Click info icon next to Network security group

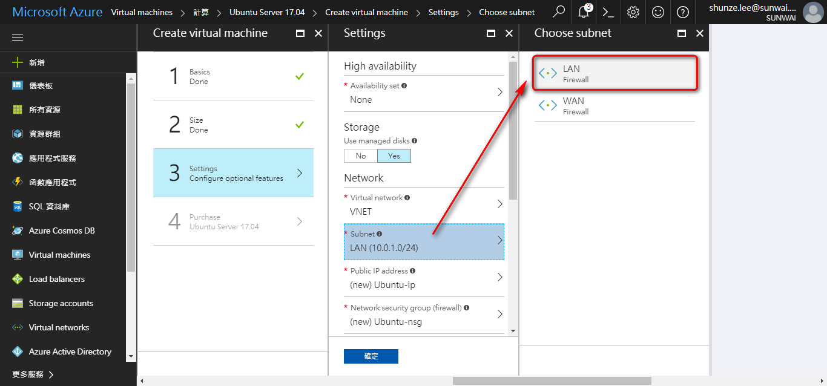pyautogui.click(x=466, y=307)
